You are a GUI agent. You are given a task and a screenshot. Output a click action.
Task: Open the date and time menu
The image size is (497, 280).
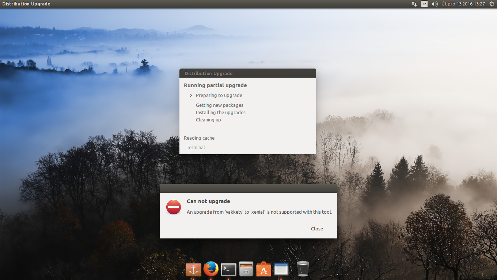pos(463,4)
